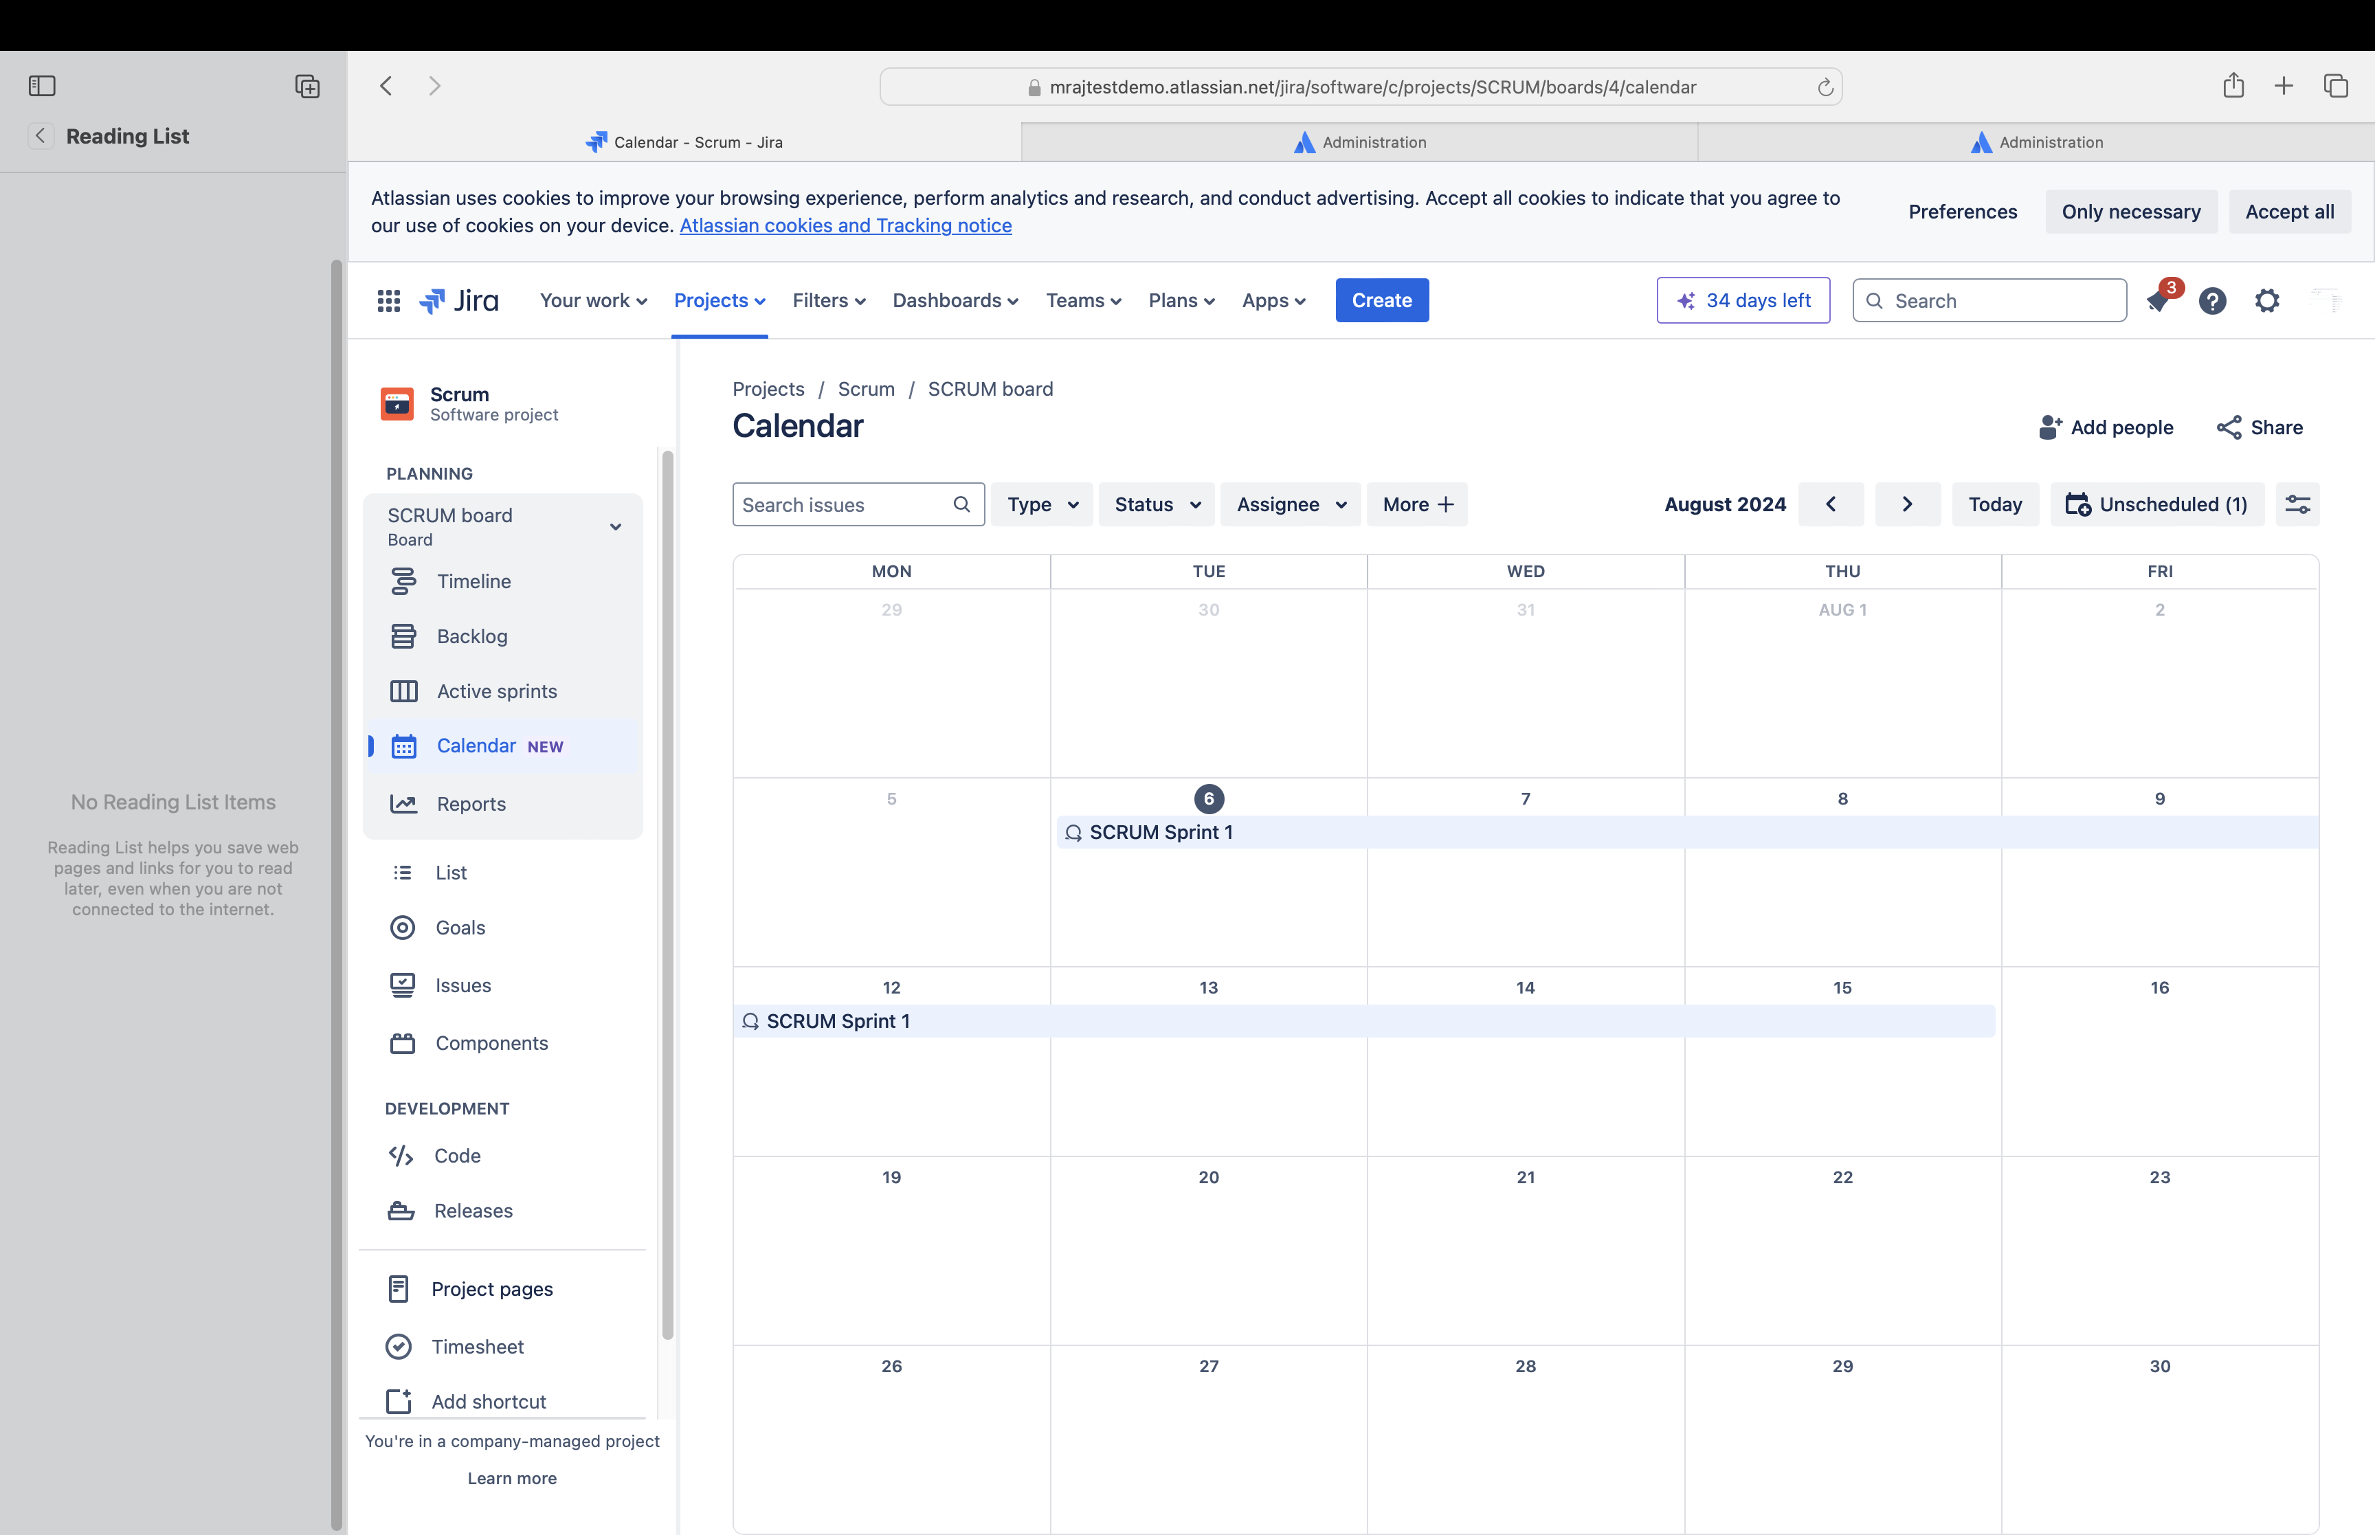Switch to the second Administration tab

2036,142
